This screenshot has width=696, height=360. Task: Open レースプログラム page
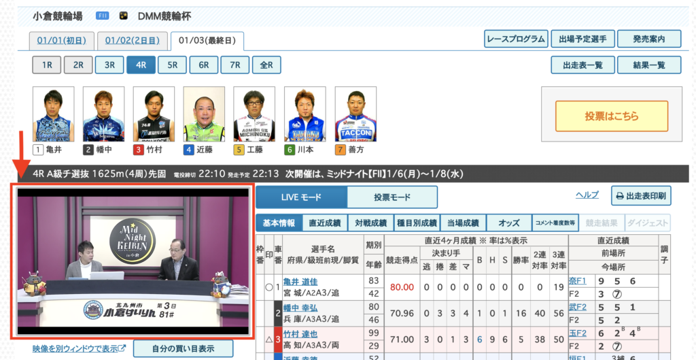[516, 39]
